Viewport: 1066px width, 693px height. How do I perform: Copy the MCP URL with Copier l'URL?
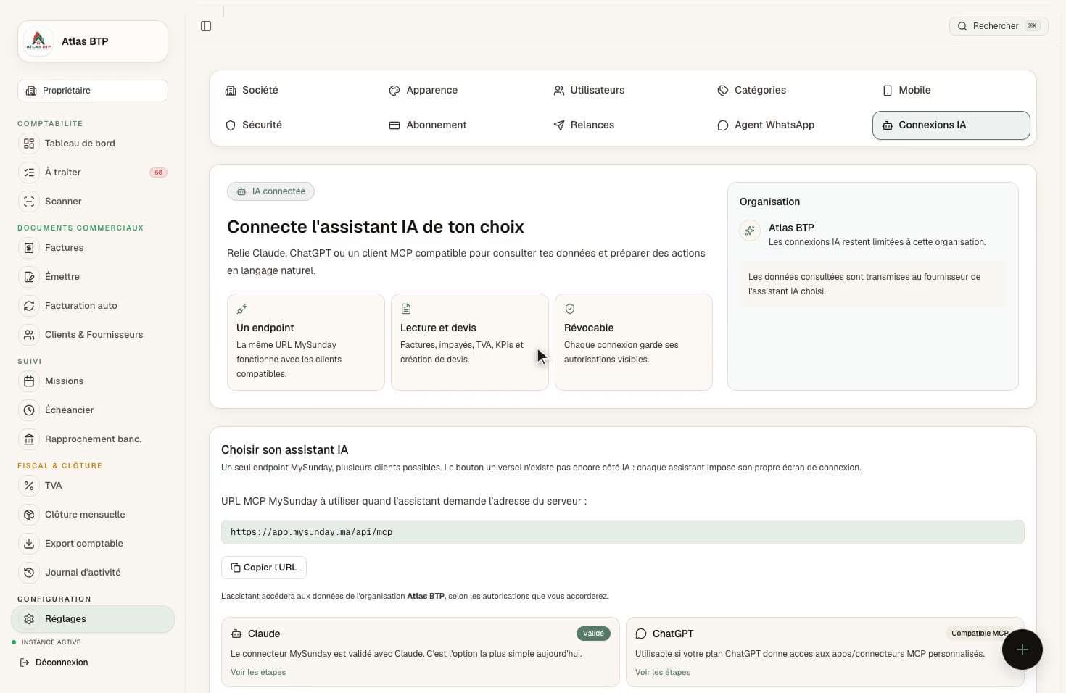click(x=264, y=568)
